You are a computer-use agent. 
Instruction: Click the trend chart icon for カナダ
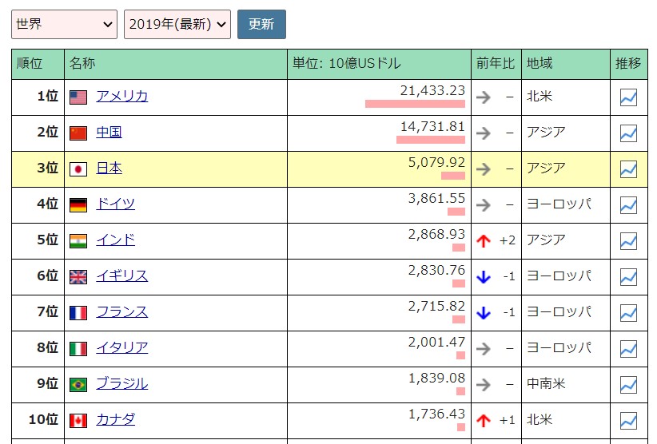coord(628,421)
